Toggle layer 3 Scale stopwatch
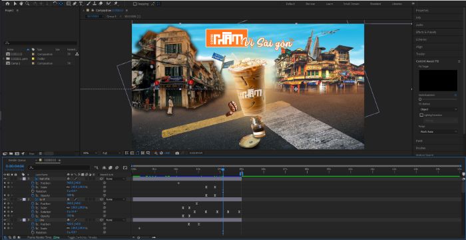This screenshot has height=240, width=466. point(33,228)
